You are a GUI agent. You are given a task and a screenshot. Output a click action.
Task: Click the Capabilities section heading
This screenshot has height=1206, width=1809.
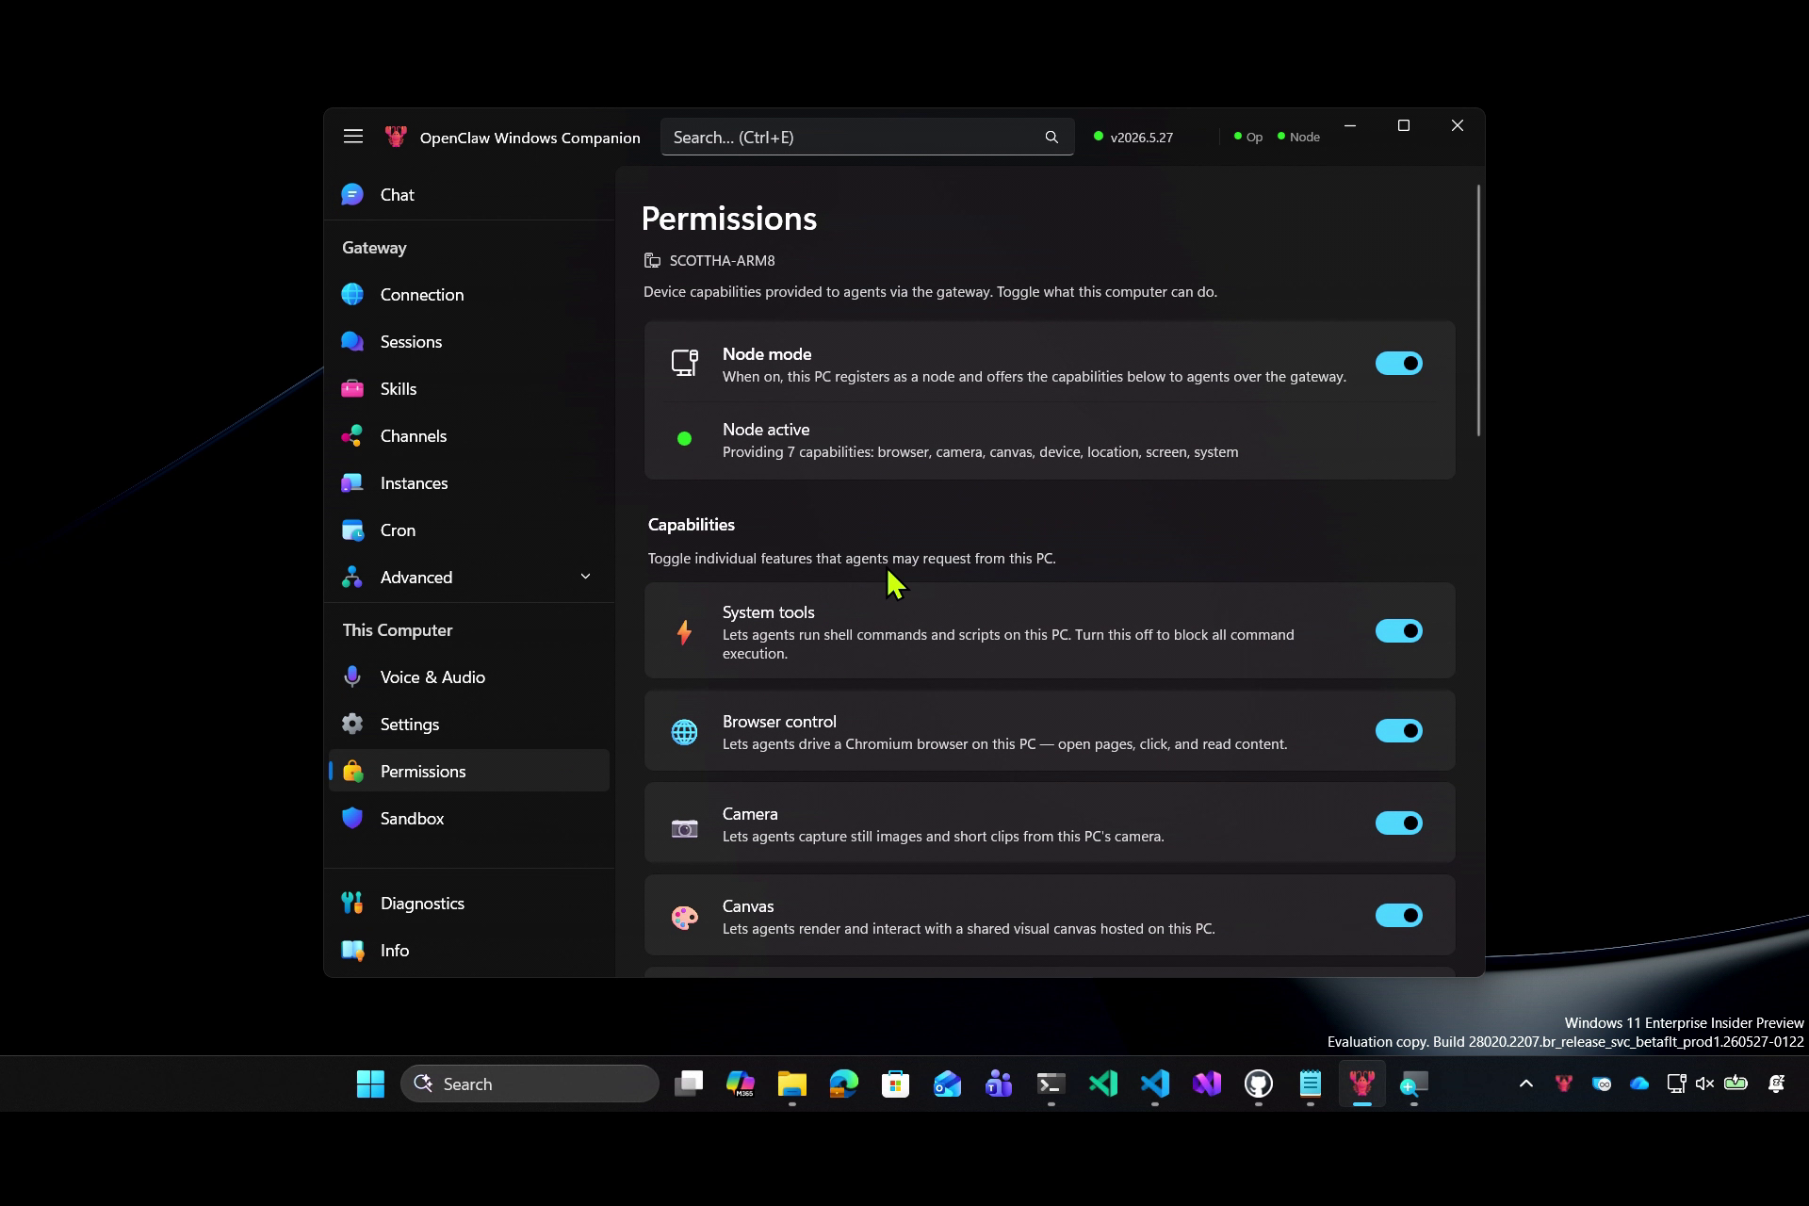(x=692, y=525)
